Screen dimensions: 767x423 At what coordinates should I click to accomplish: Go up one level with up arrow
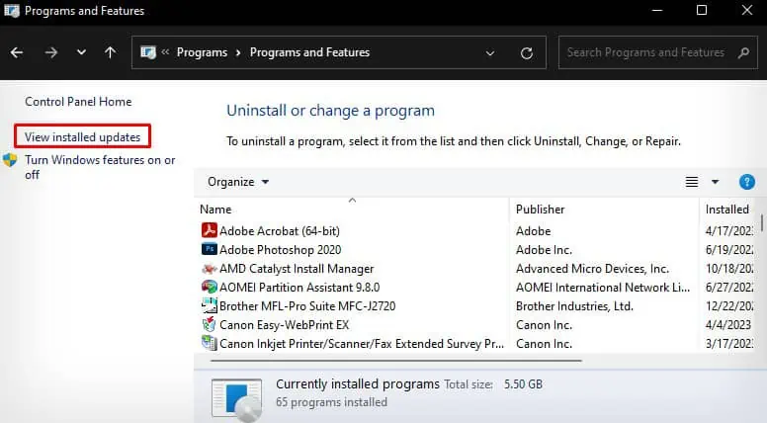click(x=111, y=52)
